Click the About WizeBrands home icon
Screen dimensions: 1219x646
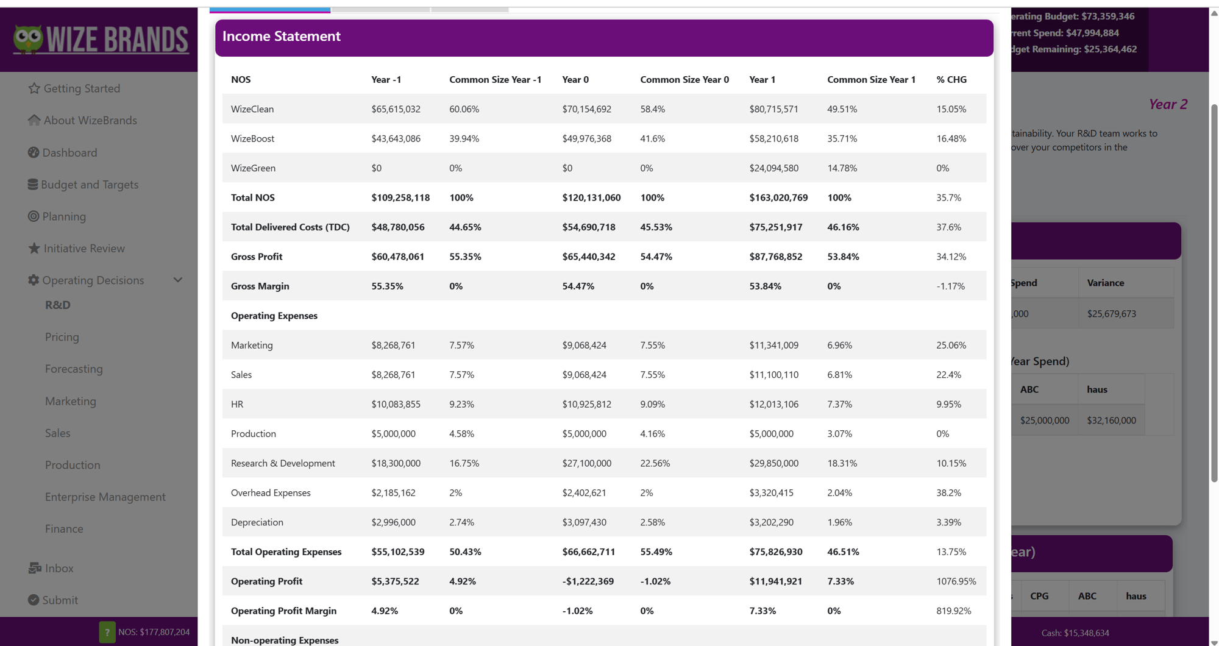click(x=34, y=120)
